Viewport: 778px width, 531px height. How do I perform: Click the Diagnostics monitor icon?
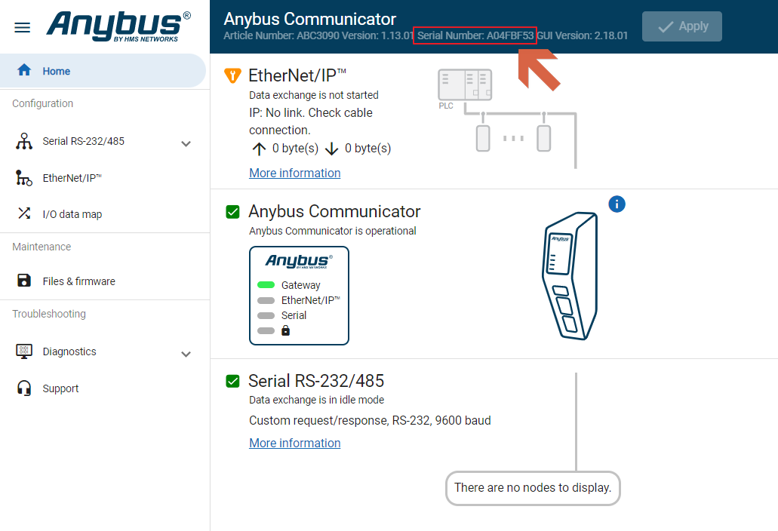pos(24,351)
